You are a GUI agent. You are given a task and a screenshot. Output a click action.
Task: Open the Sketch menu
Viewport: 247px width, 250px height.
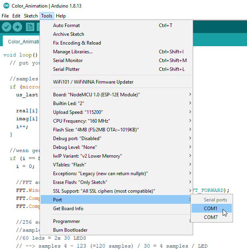[x=31, y=16]
